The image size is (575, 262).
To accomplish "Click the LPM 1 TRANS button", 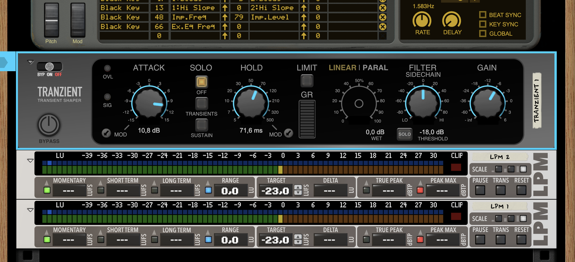I will (501, 240).
